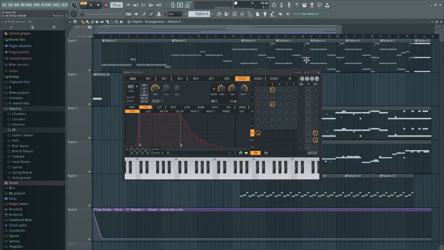Click the main volume slider in toolbar
Image resolution: width=444 pixels, height=250 pixels.
(102, 14)
